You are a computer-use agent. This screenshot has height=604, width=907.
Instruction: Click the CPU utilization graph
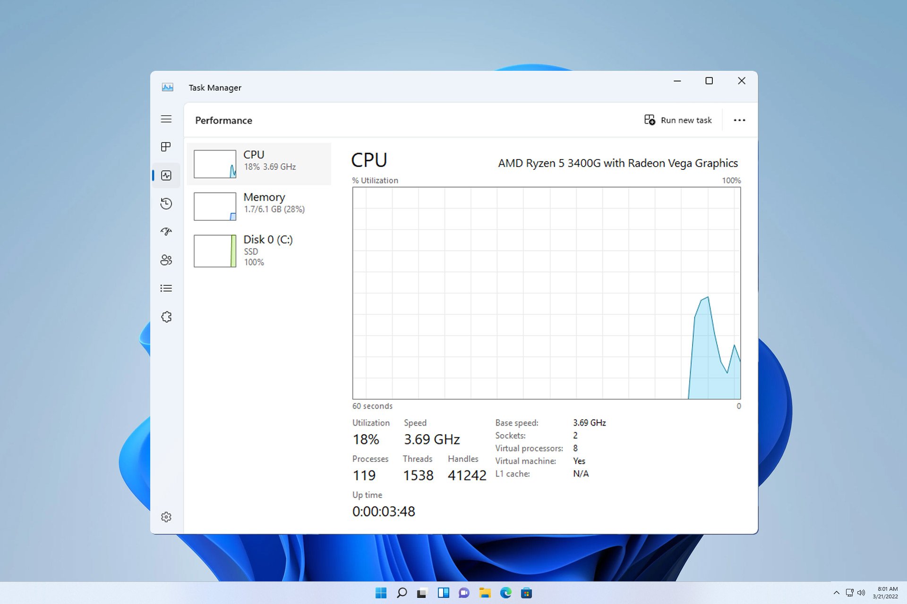[x=547, y=293]
